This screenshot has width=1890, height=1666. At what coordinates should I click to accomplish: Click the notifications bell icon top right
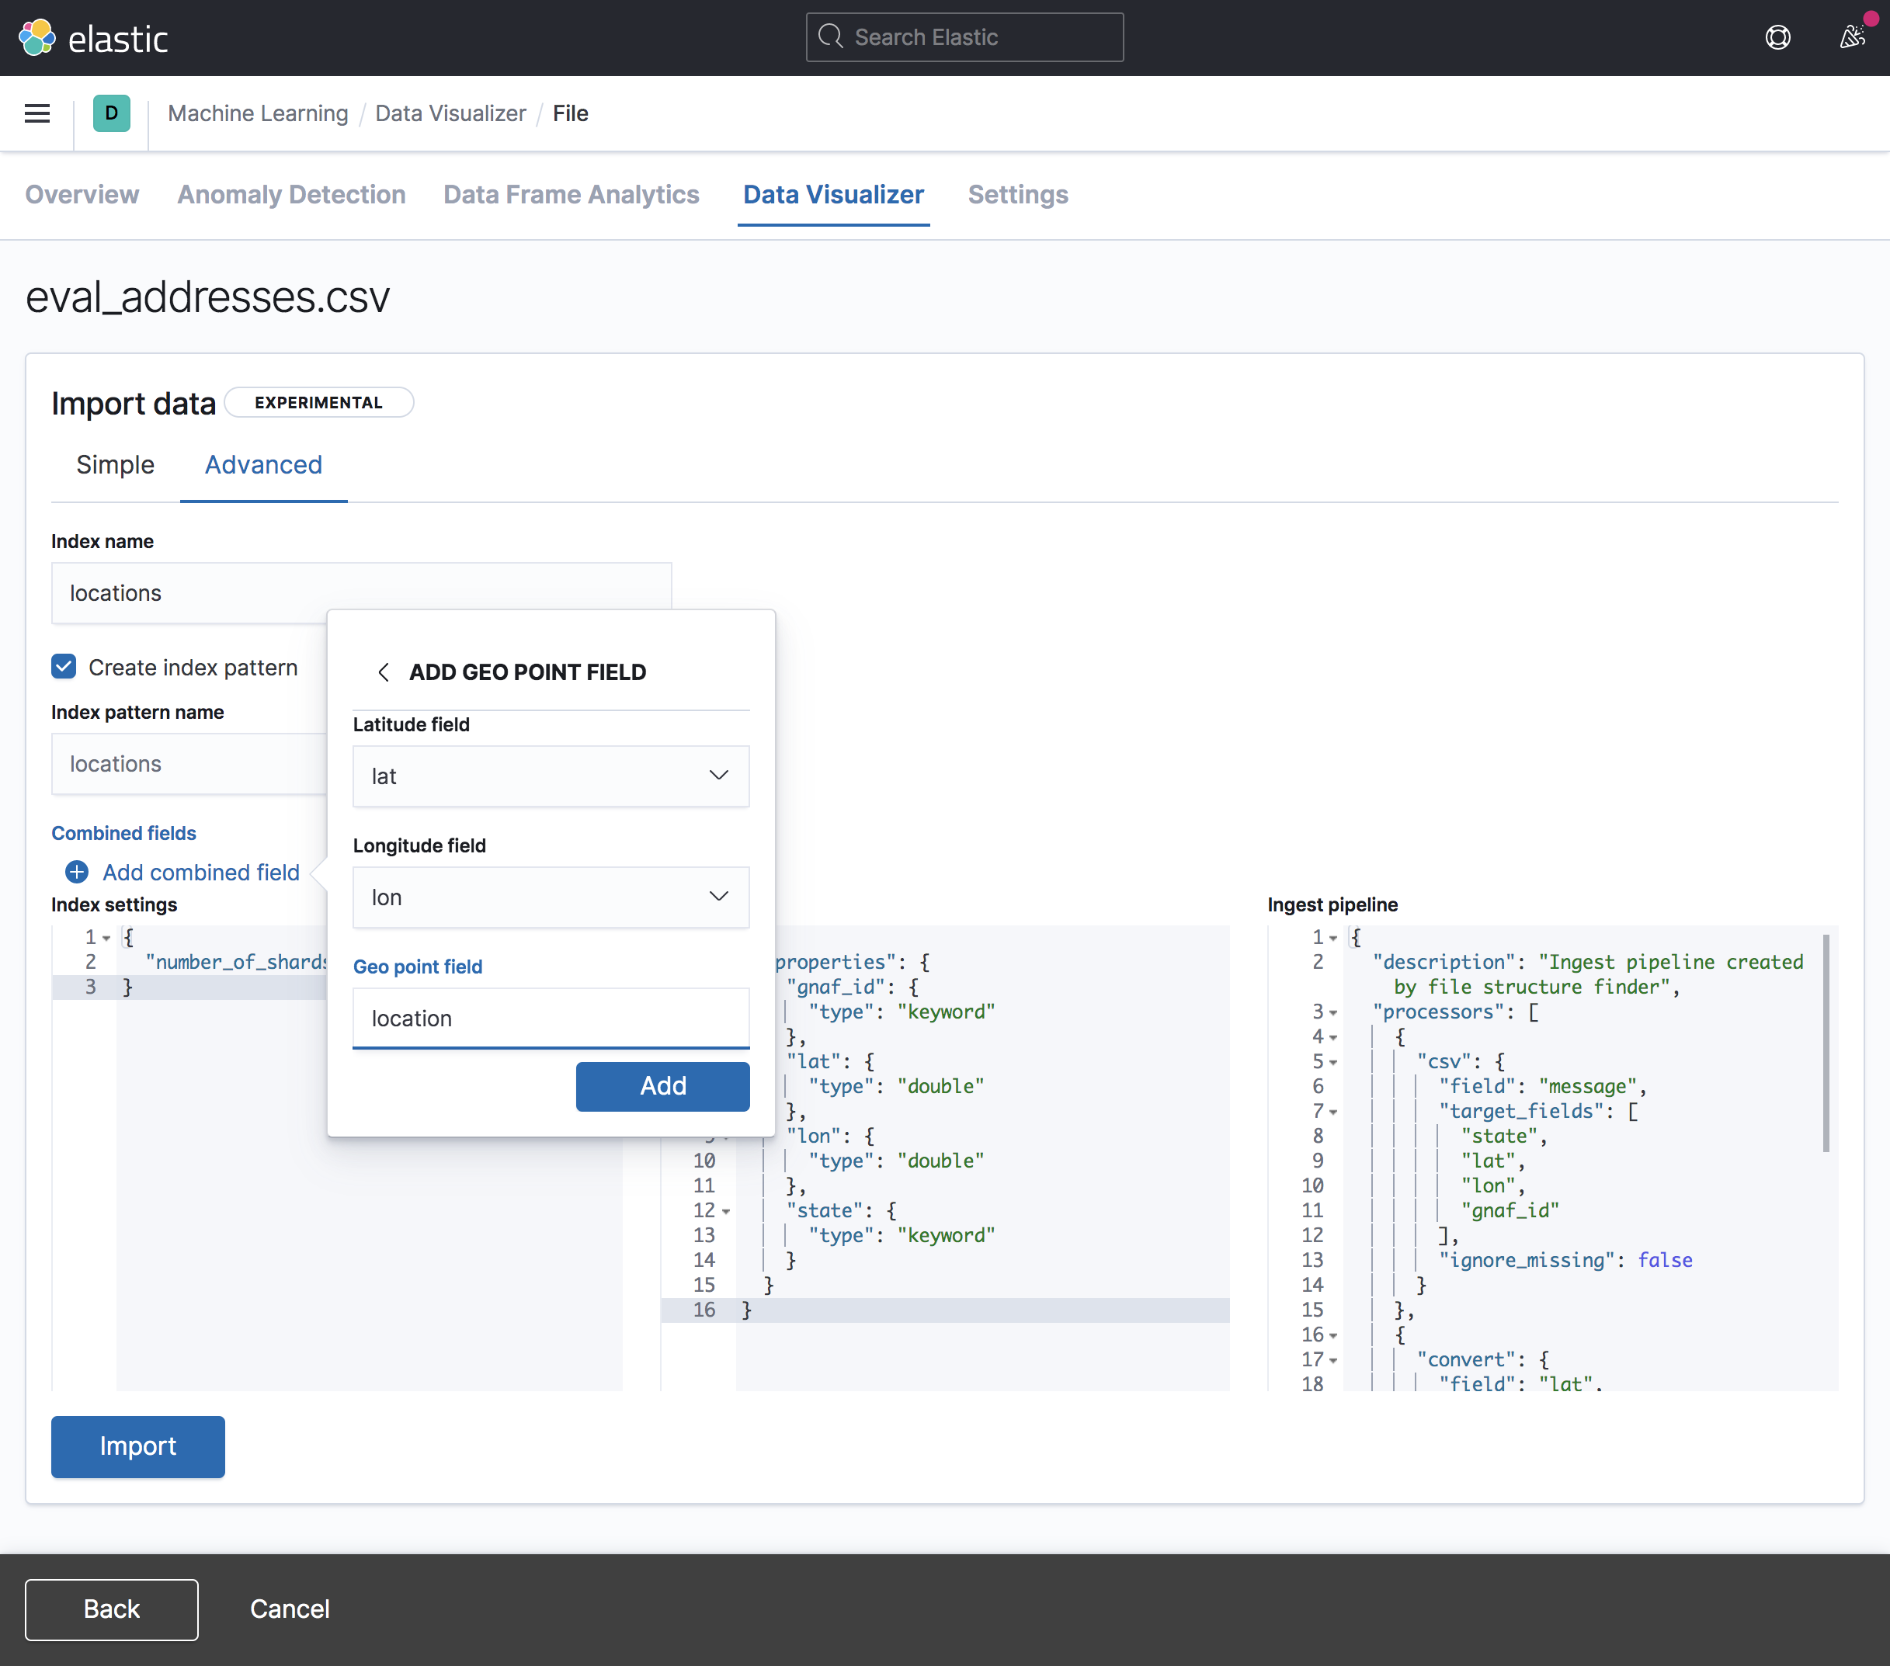coord(1851,37)
